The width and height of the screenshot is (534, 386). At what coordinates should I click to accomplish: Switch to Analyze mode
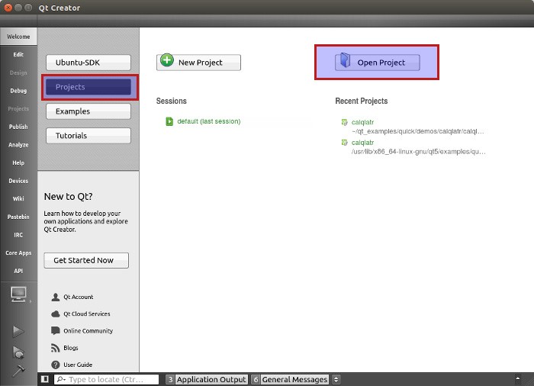coord(18,145)
